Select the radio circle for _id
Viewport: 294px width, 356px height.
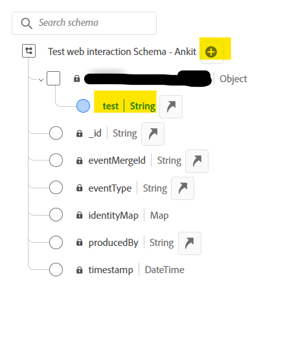(56, 133)
